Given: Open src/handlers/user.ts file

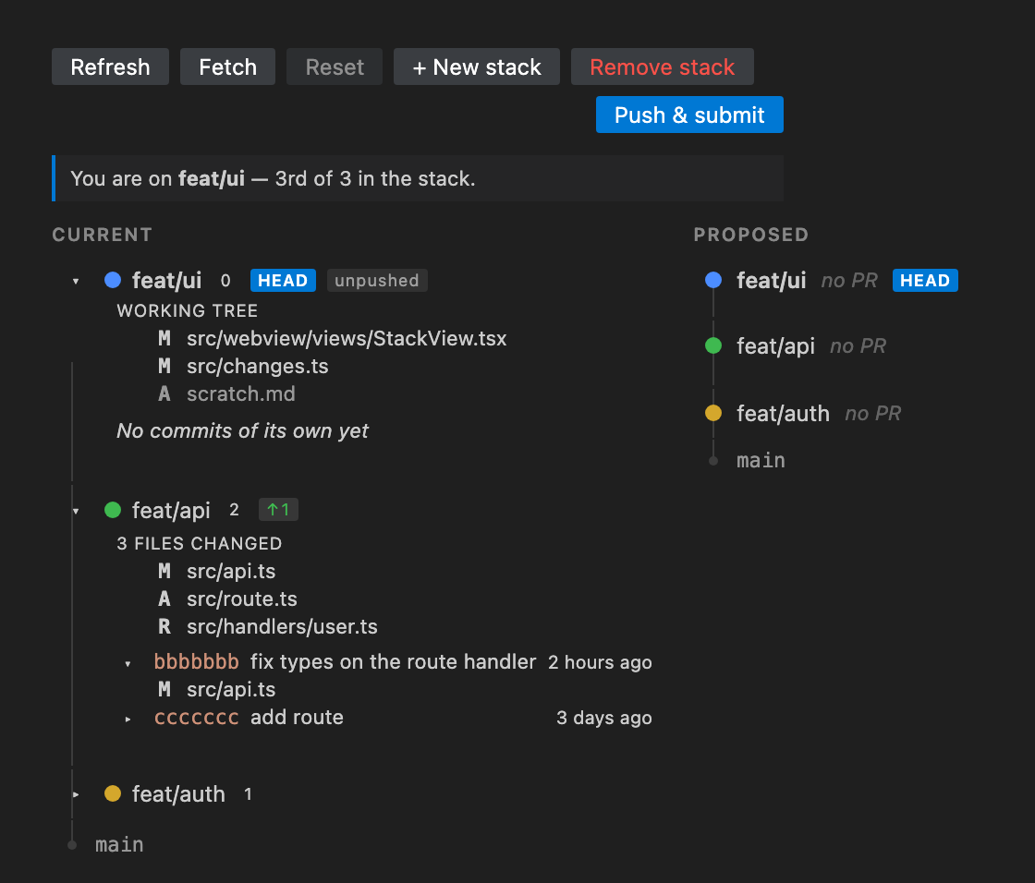Looking at the screenshot, I should pos(282,627).
